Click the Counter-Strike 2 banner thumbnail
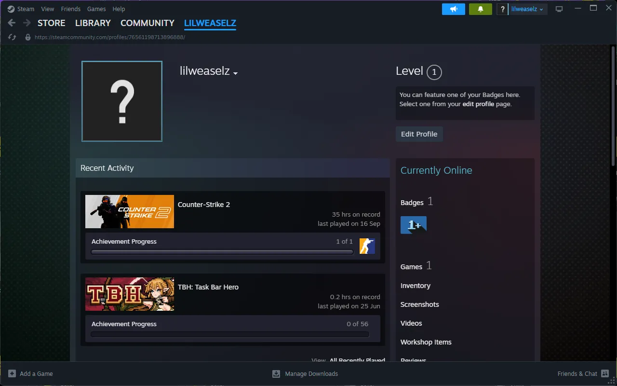The width and height of the screenshot is (617, 386). tap(130, 211)
